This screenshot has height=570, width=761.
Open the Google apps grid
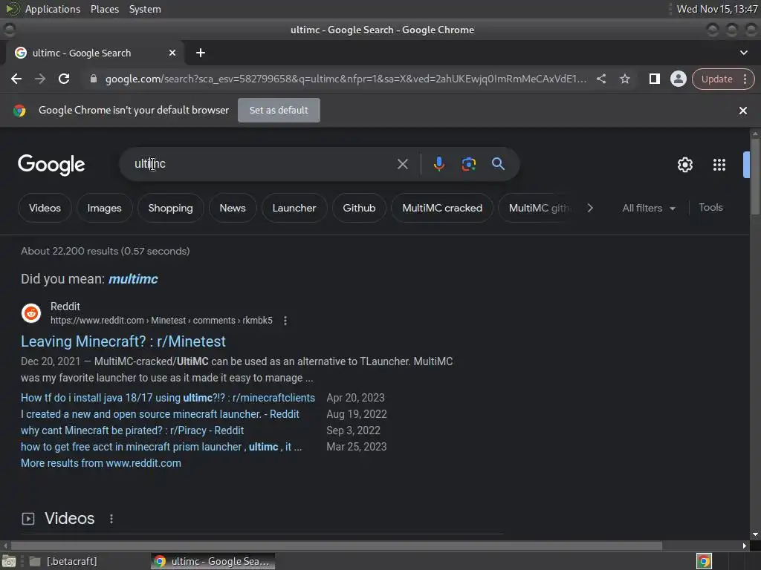(719, 165)
